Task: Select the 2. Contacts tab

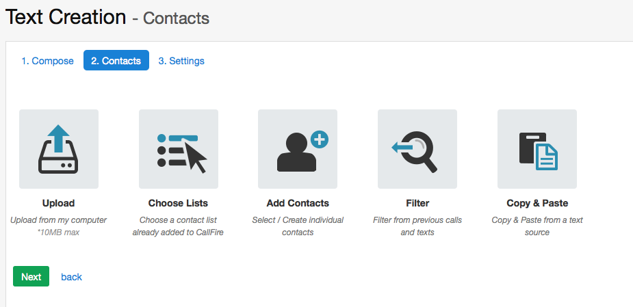Action: coord(116,61)
